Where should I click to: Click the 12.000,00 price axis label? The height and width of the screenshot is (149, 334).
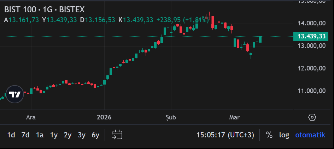pyautogui.click(x=311, y=68)
